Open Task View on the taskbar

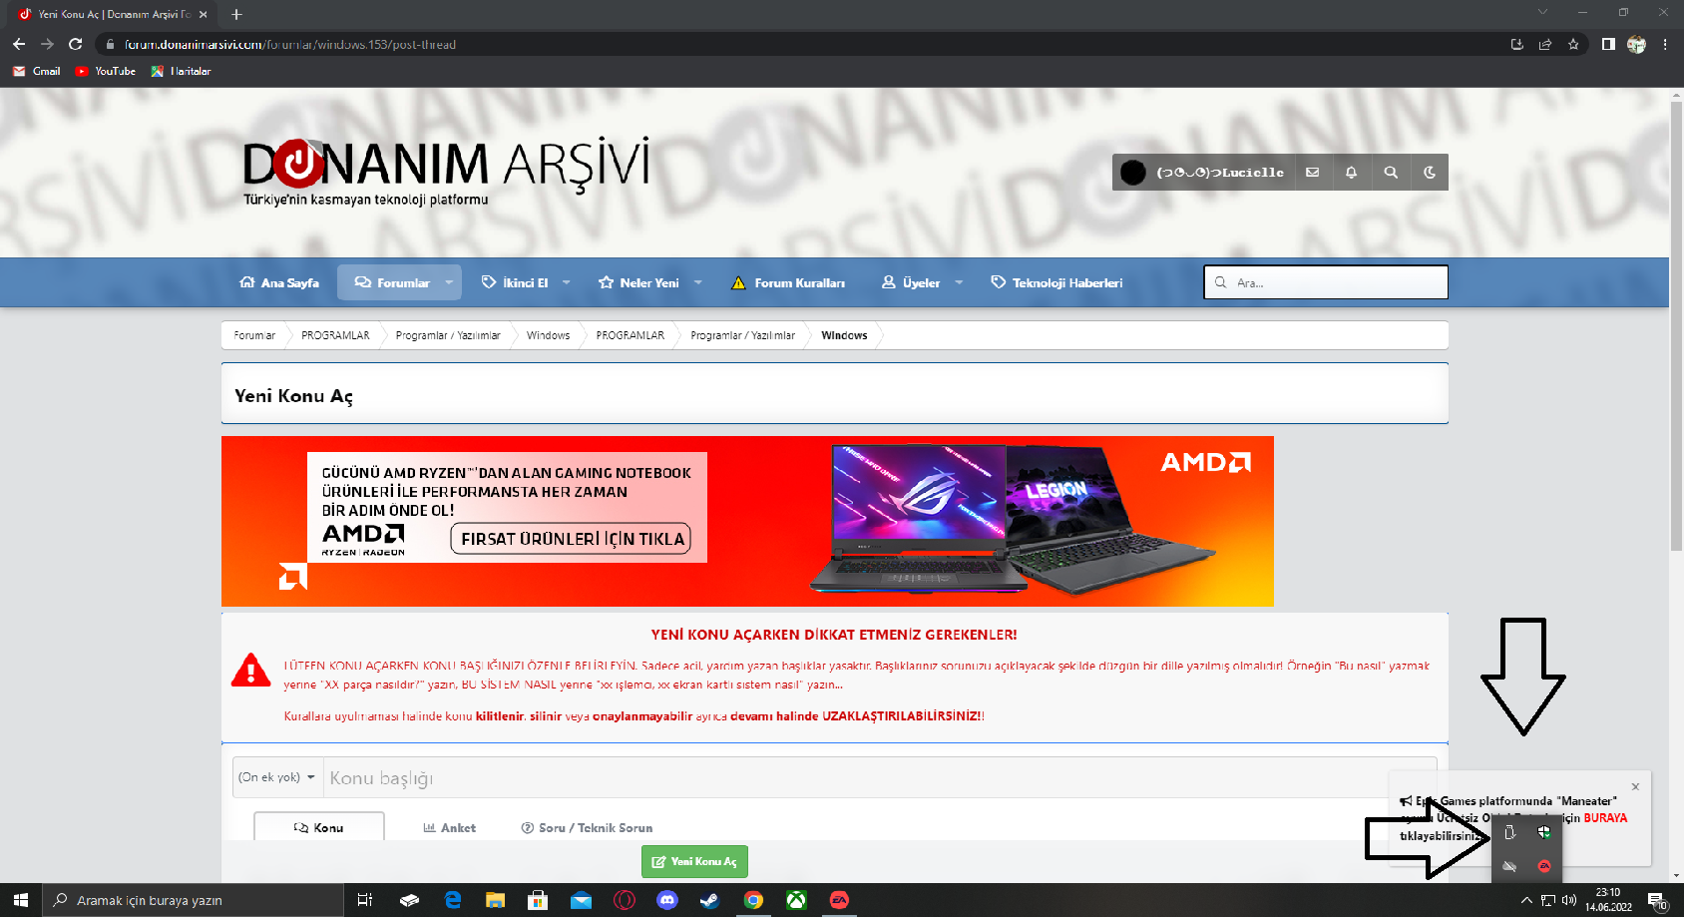pos(365,900)
